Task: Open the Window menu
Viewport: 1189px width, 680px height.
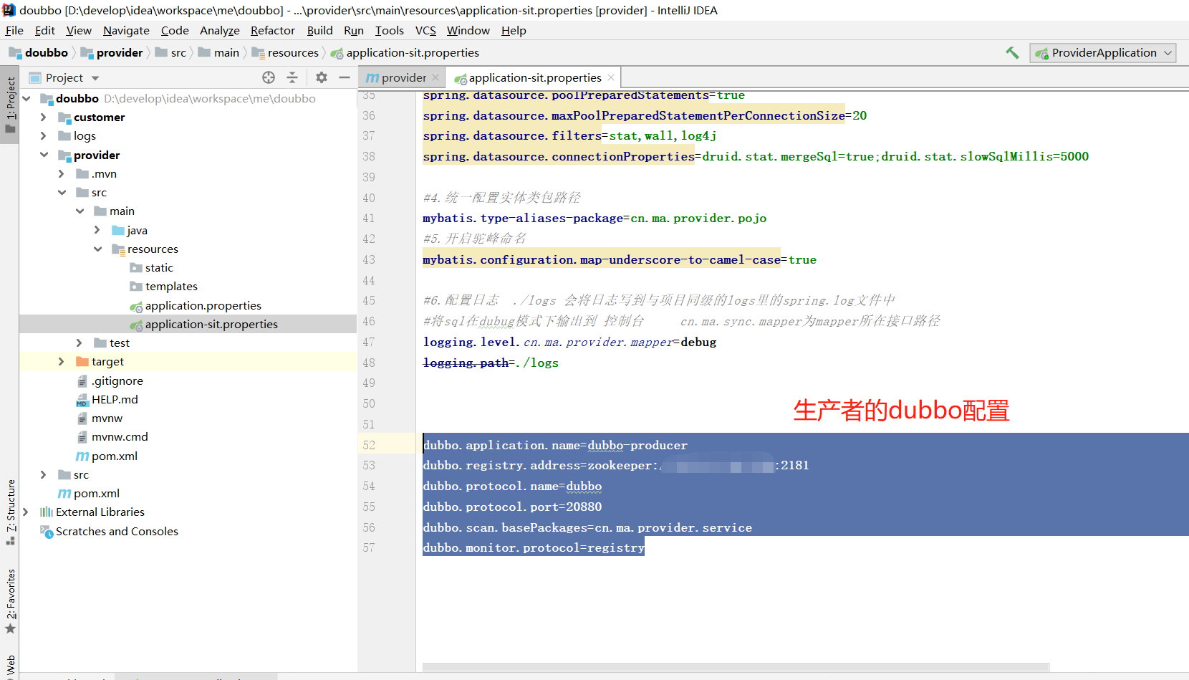Action: (x=468, y=30)
